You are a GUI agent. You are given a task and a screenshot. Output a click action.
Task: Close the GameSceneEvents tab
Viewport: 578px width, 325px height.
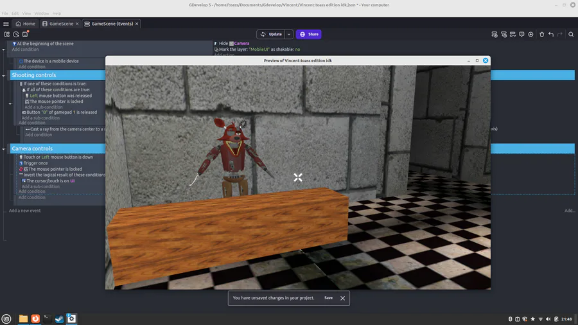[x=137, y=24]
